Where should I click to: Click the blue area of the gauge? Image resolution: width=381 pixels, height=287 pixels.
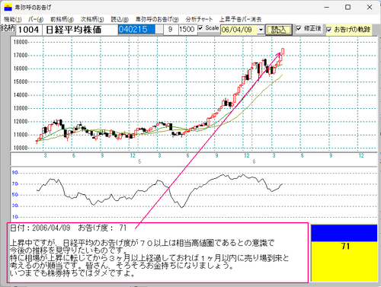click(344, 233)
